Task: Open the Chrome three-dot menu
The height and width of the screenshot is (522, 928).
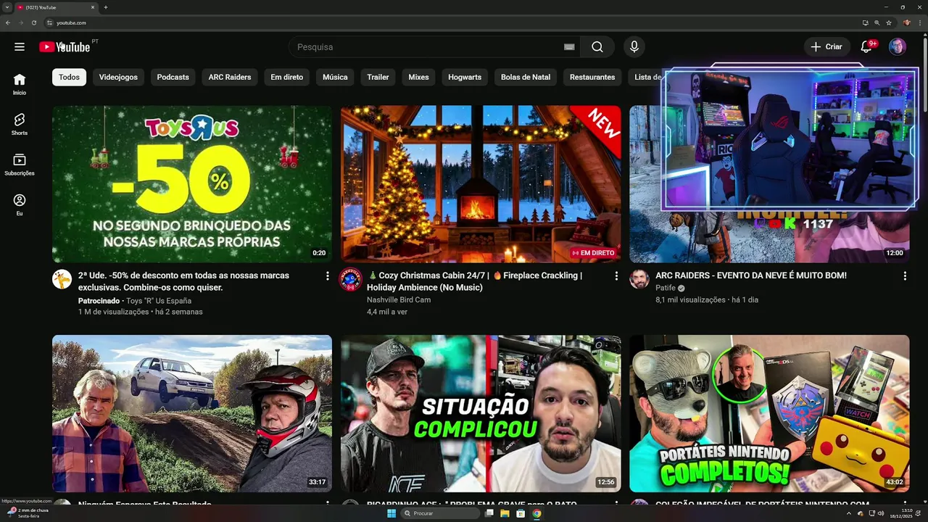Action: tap(919, 22)
